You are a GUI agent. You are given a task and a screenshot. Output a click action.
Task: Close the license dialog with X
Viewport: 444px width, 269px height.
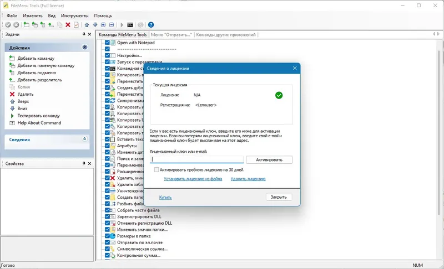tap(295, 68)
